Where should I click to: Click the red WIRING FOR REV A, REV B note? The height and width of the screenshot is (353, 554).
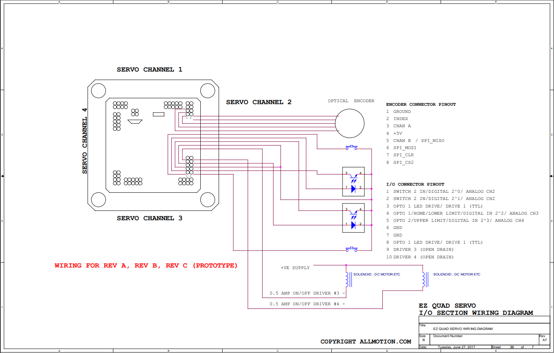click(x=146, y=266)
